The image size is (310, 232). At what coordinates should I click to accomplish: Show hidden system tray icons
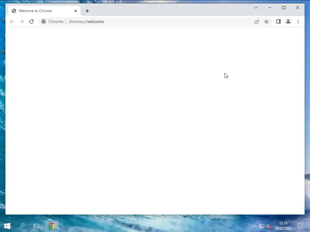click(x=254, y=226)
